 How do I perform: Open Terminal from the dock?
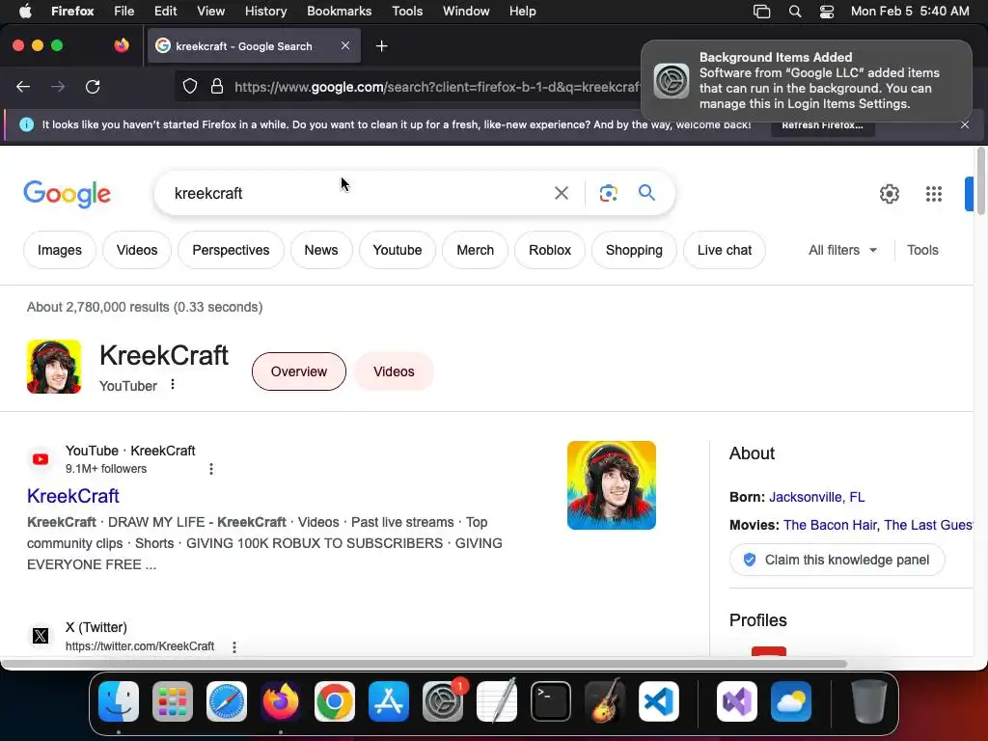[551, 701]
